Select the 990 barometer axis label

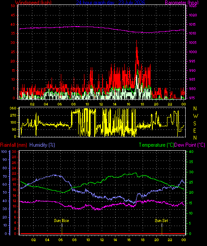(x=193, y=70)
